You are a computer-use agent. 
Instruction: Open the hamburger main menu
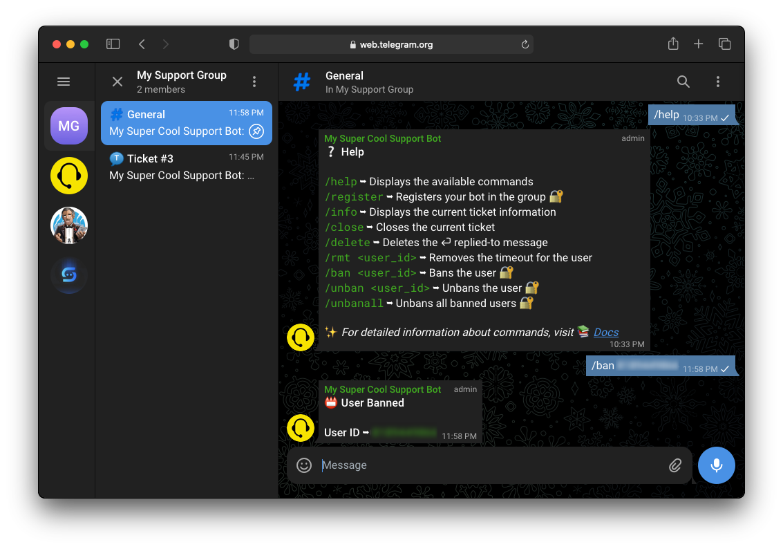coord(64,82)
